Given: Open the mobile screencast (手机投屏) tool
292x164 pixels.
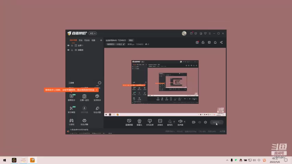Looking at the screenshot, I should pos(150,122).
